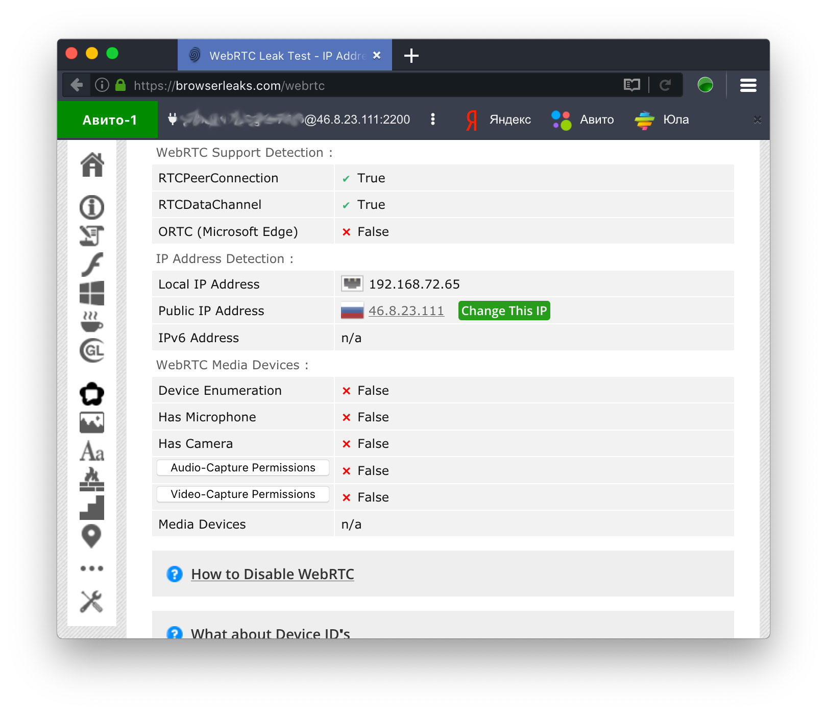This screenshot has width=827, height=714.
Task: Open the Canvas fingerprint flower icon
Action: [x=92, y=394]
